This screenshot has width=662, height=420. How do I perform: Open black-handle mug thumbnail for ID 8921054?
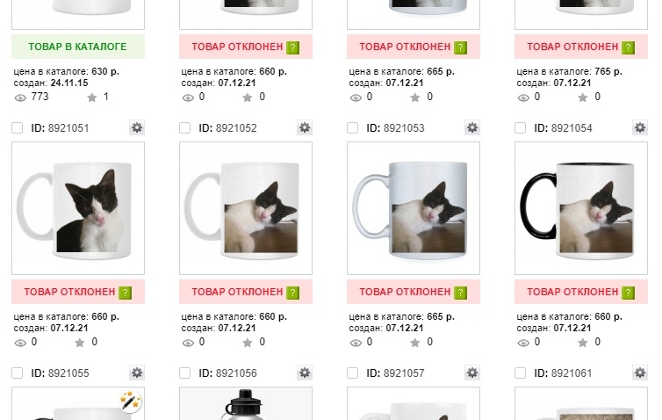[581, 208]
